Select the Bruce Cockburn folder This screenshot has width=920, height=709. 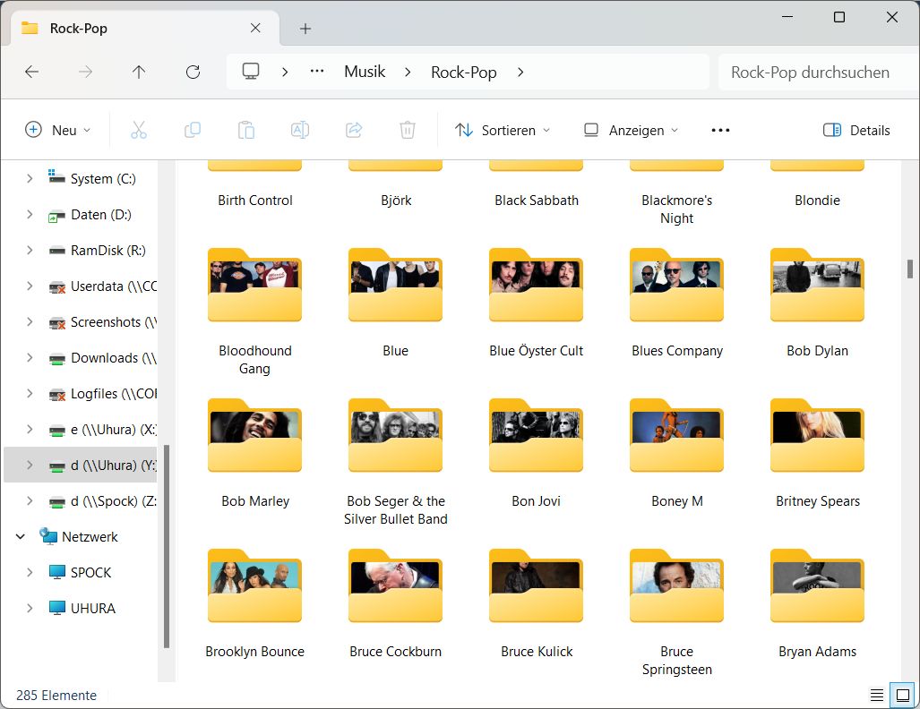[395, 603]
